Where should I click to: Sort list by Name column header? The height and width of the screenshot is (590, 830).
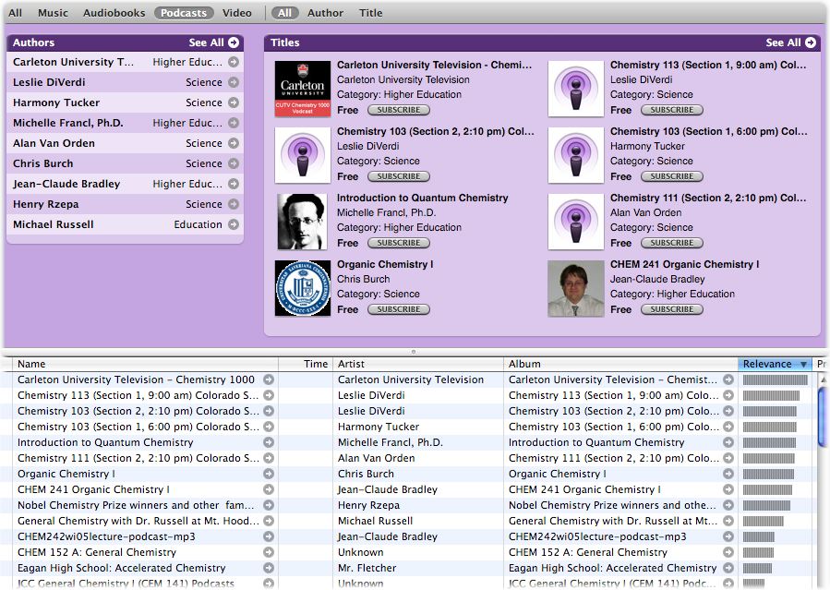pos(145,364)
